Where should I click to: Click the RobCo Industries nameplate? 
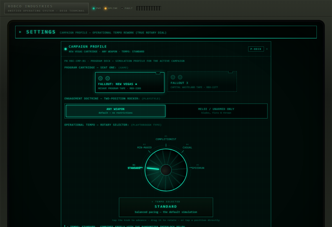[x=46, y=8]
